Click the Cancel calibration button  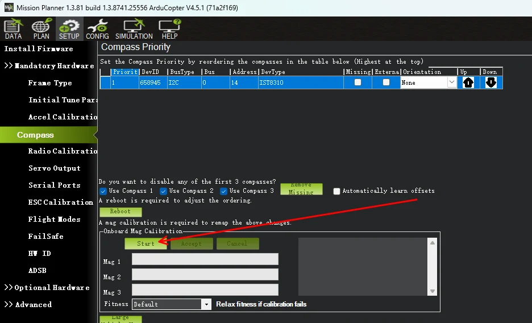tap(238, 243)
